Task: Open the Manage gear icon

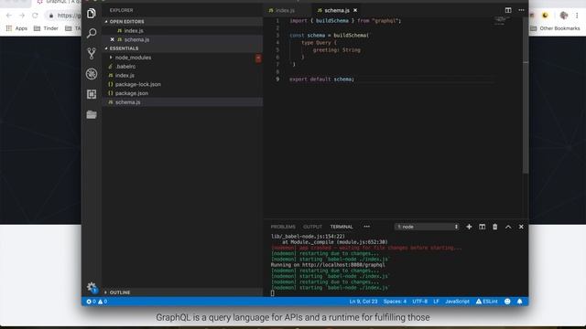Action: point(92,286)
